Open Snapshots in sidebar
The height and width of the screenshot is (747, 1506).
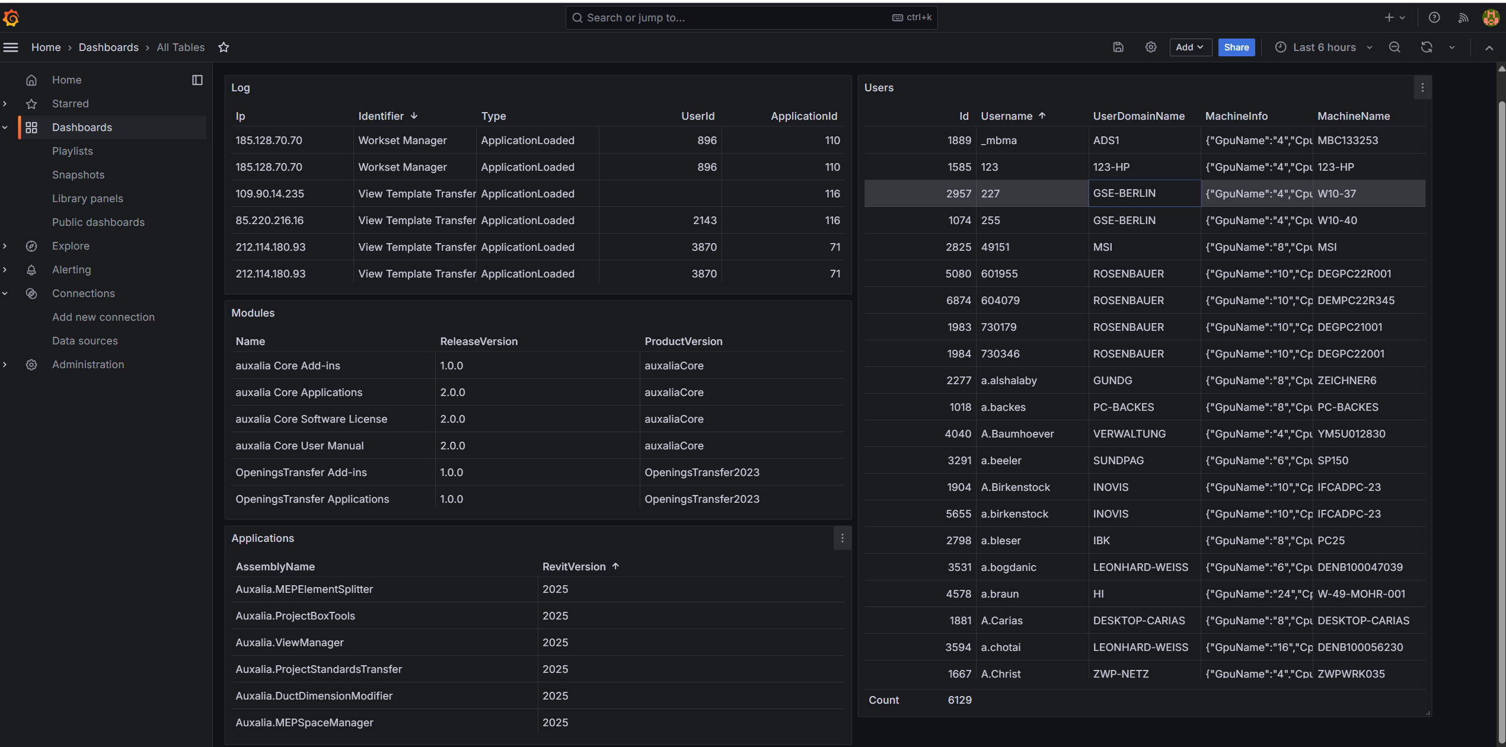tap(78, 175)
